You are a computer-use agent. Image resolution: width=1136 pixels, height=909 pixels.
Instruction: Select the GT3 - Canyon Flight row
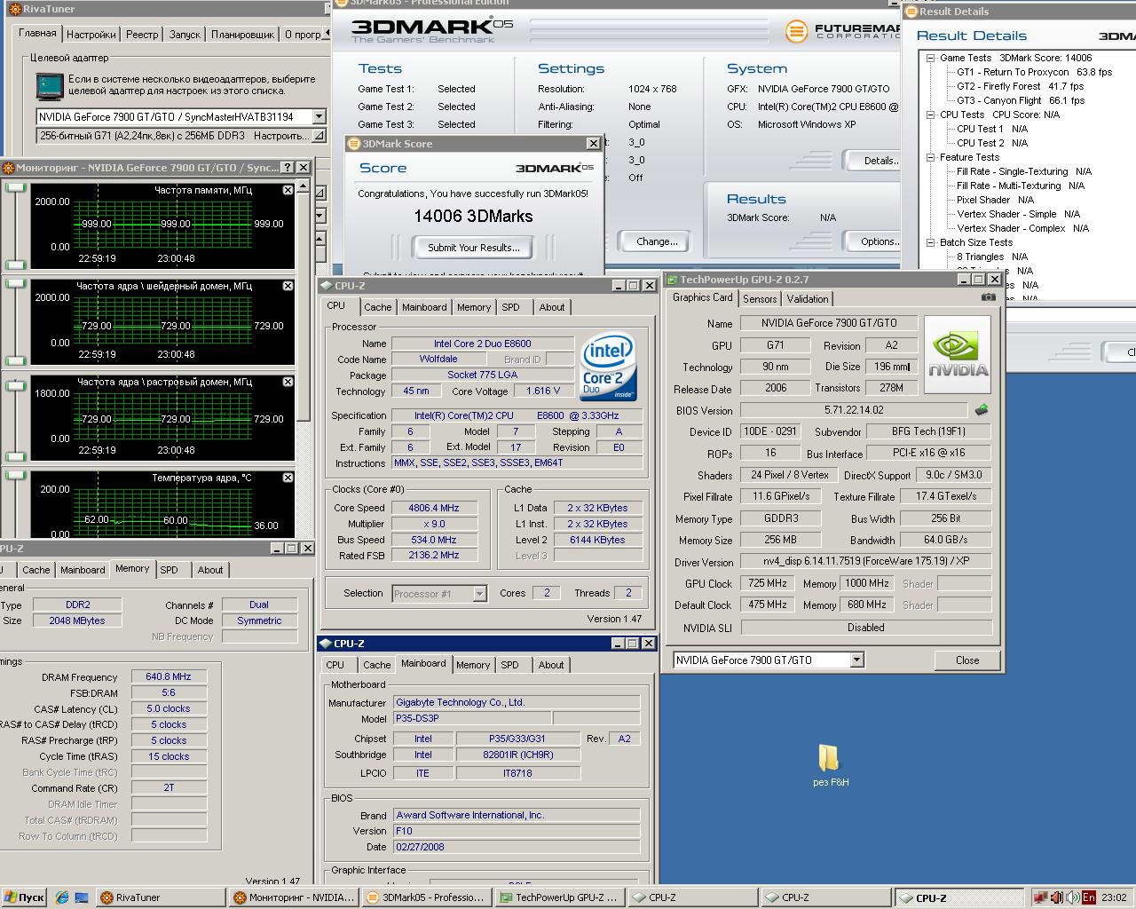pyautogui.click(x=1021, y=100)
